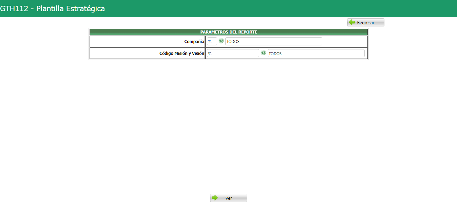Click the Código Misión y Visión label
Viewport: 457px width, 214px height.
pyautogui.click(x=182, y=53)
